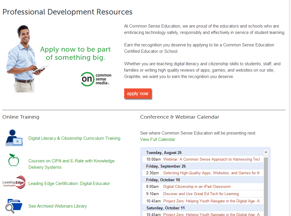Click the online training person-with-laptop icon
The width and height of the screenshot is (291, 216).
coord(14,137)
